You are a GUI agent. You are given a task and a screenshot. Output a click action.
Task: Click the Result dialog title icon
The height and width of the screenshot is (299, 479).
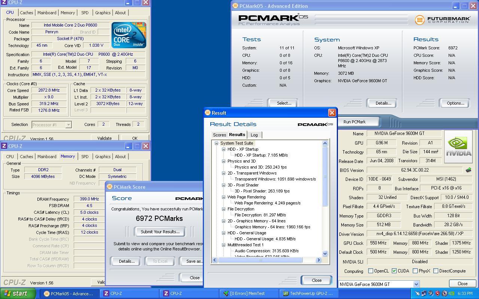[208, 113]
